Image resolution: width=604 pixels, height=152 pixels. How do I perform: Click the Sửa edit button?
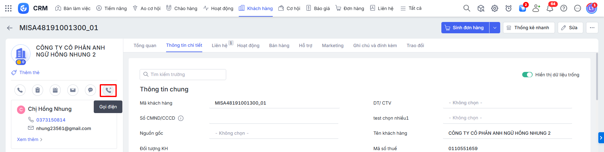[x=570, y=28]
